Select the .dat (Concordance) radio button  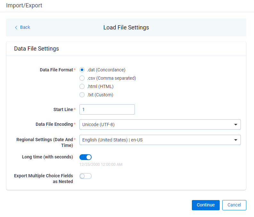pyautogui.click(x=82, y=70)
